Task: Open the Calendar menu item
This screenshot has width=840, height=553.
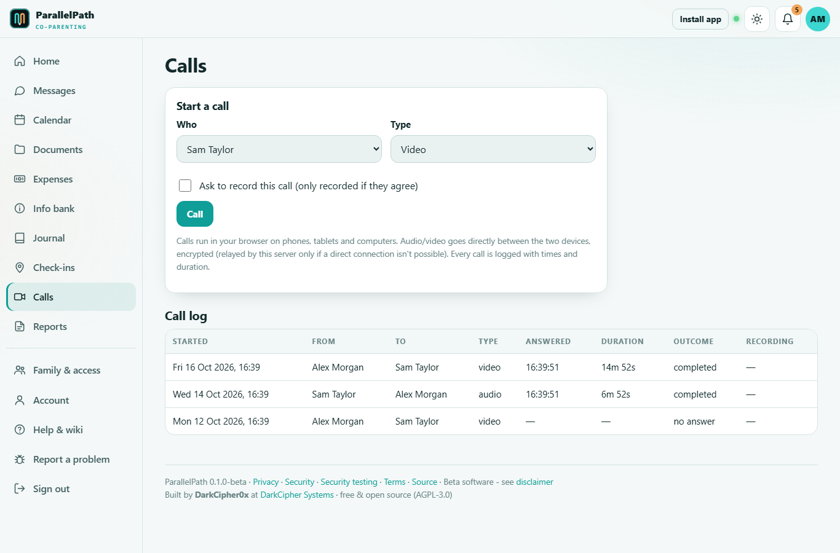Action: coord(71,120)
